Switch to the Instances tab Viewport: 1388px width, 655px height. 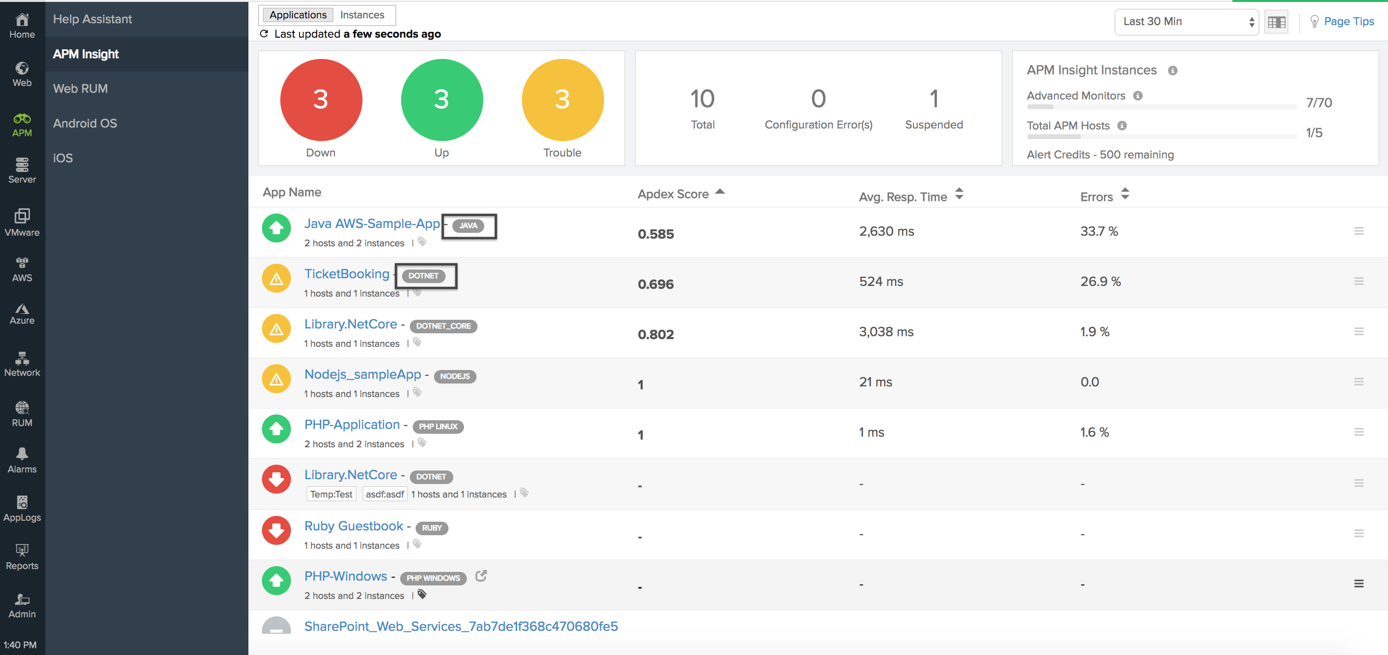point(362,15)
